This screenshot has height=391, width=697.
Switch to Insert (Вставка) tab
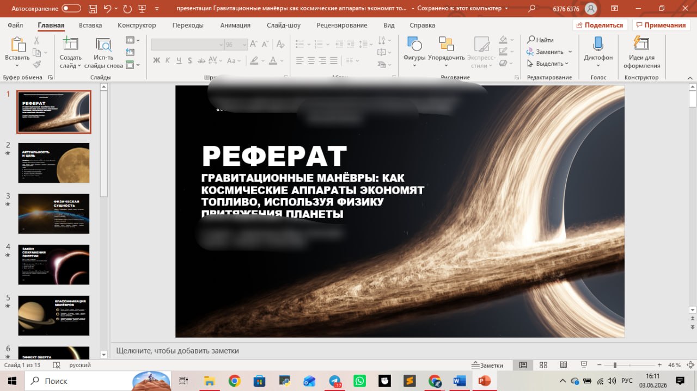tap(90, 25)
